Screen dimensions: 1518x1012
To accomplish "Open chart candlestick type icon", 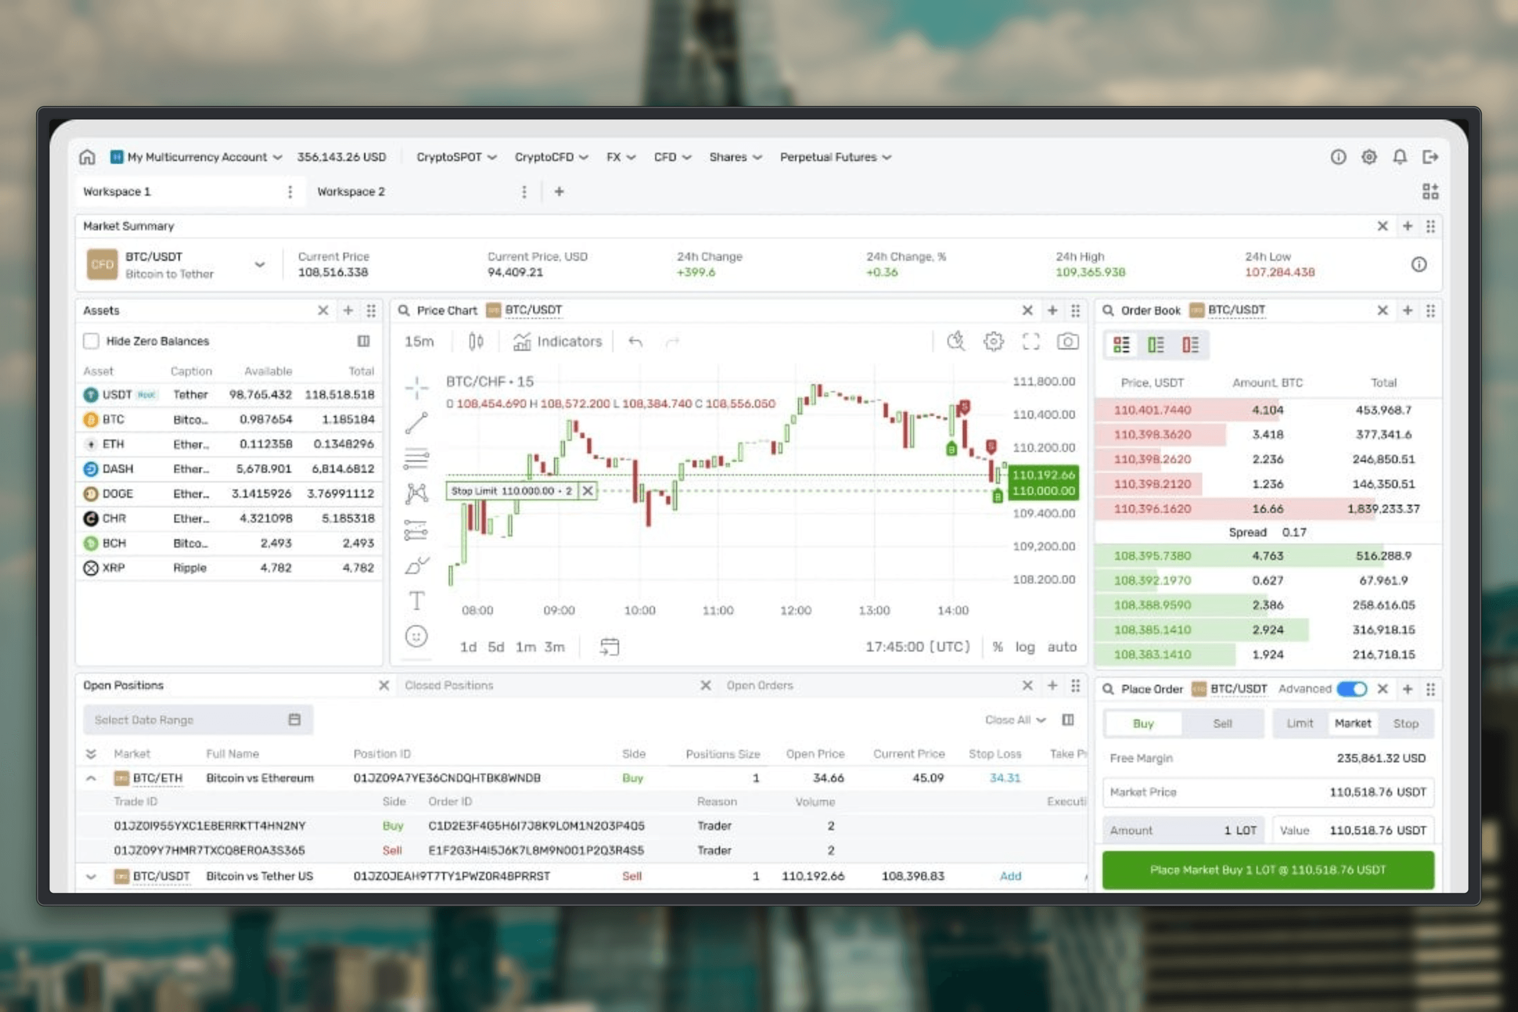I will [476, 341].
